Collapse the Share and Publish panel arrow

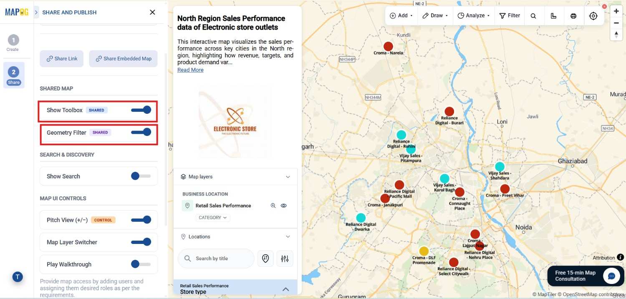tap(36, 13)
